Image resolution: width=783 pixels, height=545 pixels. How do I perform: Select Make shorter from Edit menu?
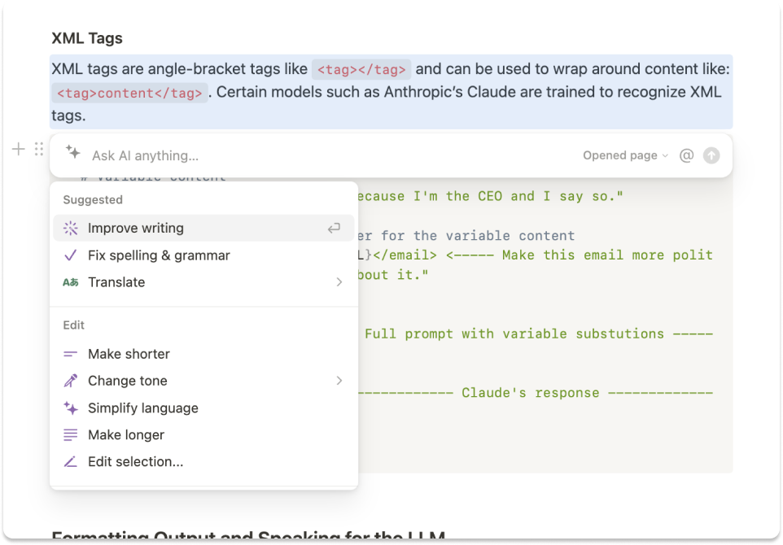[x=129, y=354]
